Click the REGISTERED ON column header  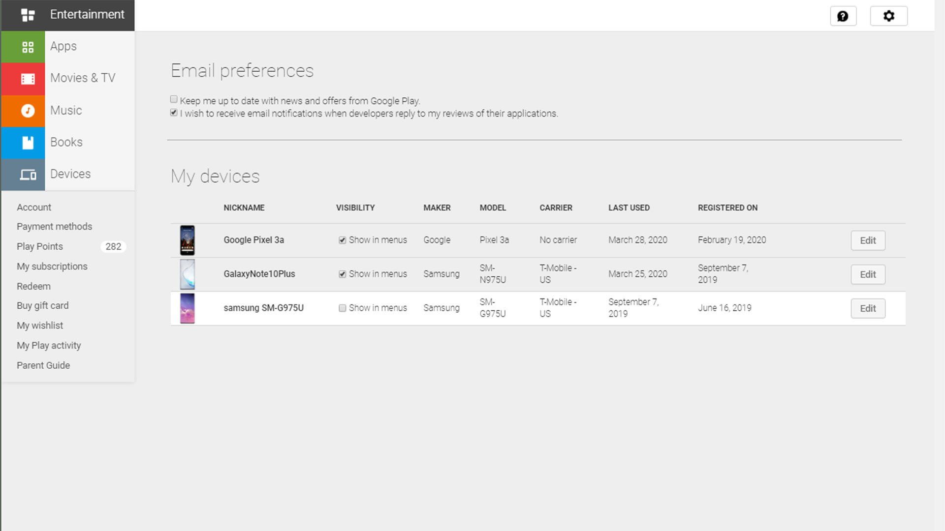727,207
